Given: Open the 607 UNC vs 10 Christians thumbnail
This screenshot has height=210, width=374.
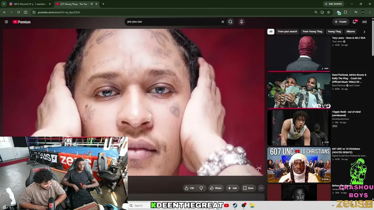Looking at the screenshot, I should pos(299,164).
